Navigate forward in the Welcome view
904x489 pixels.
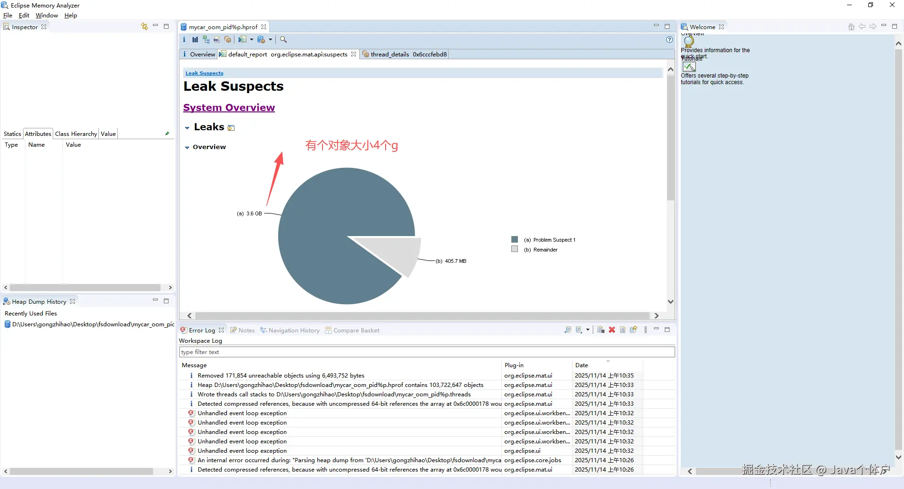click(x=873, y=27)
